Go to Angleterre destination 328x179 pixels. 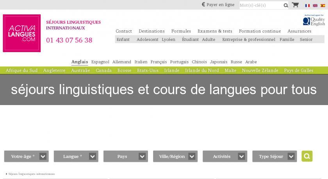[x=54, y=70]
